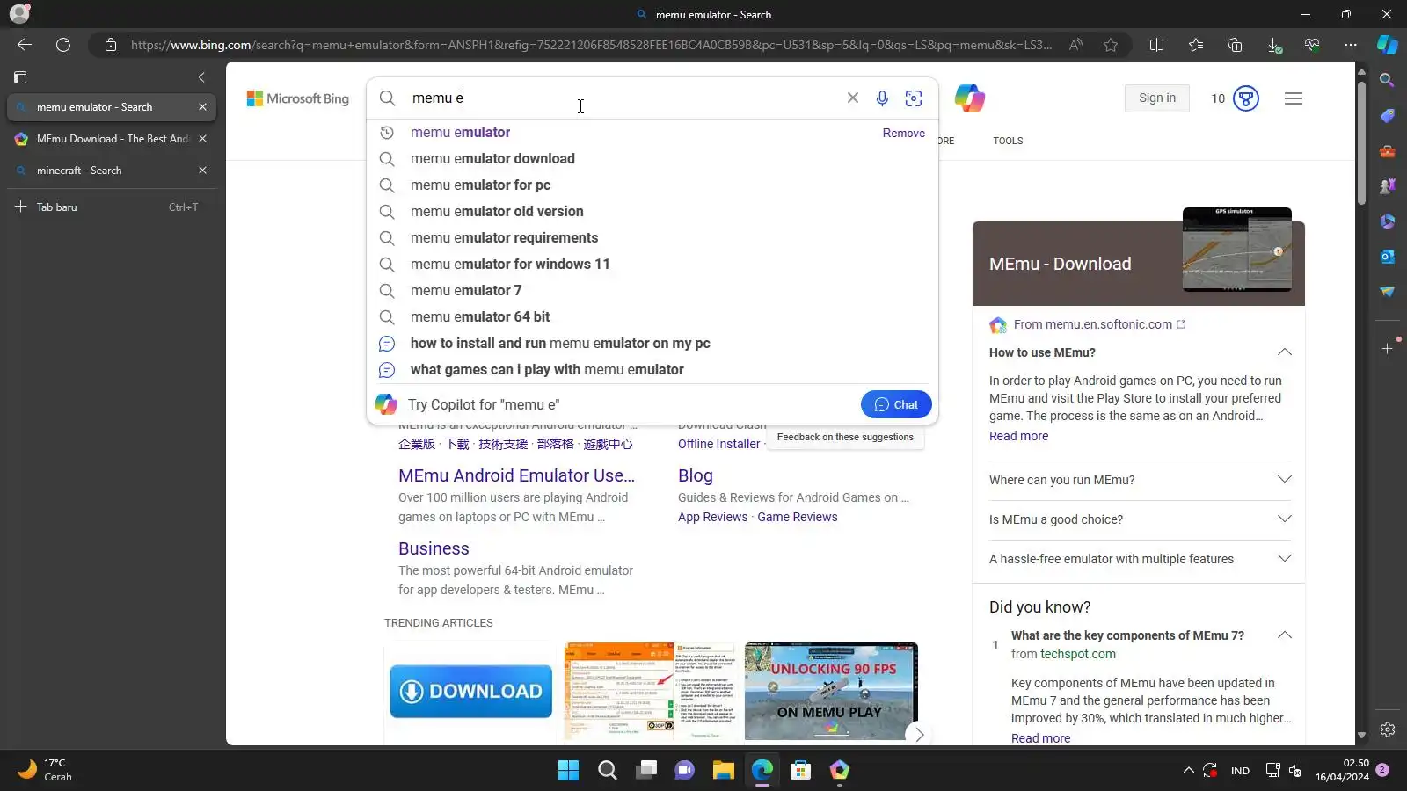Viewport: 1407px width, 791px height.
Task: Remove the 'memu emulator' history suggestion
Action: [x=903, y=133]
